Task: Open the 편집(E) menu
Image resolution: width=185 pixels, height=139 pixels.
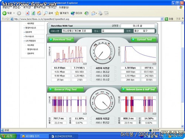Action: click(17, 7)
